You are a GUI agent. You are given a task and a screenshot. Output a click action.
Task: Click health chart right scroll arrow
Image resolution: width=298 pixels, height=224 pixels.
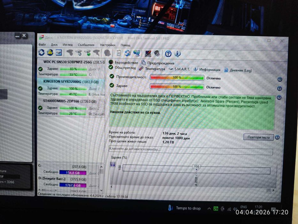pos(273,190)
